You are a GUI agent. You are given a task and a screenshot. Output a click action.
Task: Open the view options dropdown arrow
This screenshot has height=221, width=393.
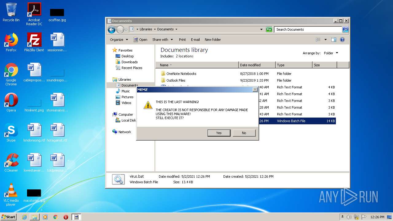pyautogui.click(x=325, y=40)
